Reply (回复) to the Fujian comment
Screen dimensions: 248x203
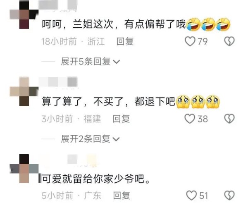click(121, 119)
